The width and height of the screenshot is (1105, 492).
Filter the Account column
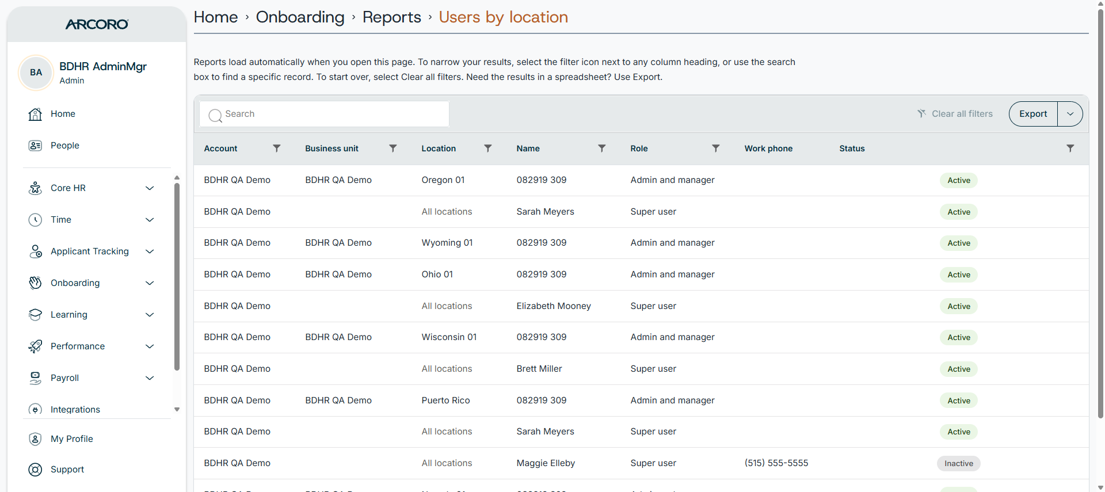click(276, 148)
